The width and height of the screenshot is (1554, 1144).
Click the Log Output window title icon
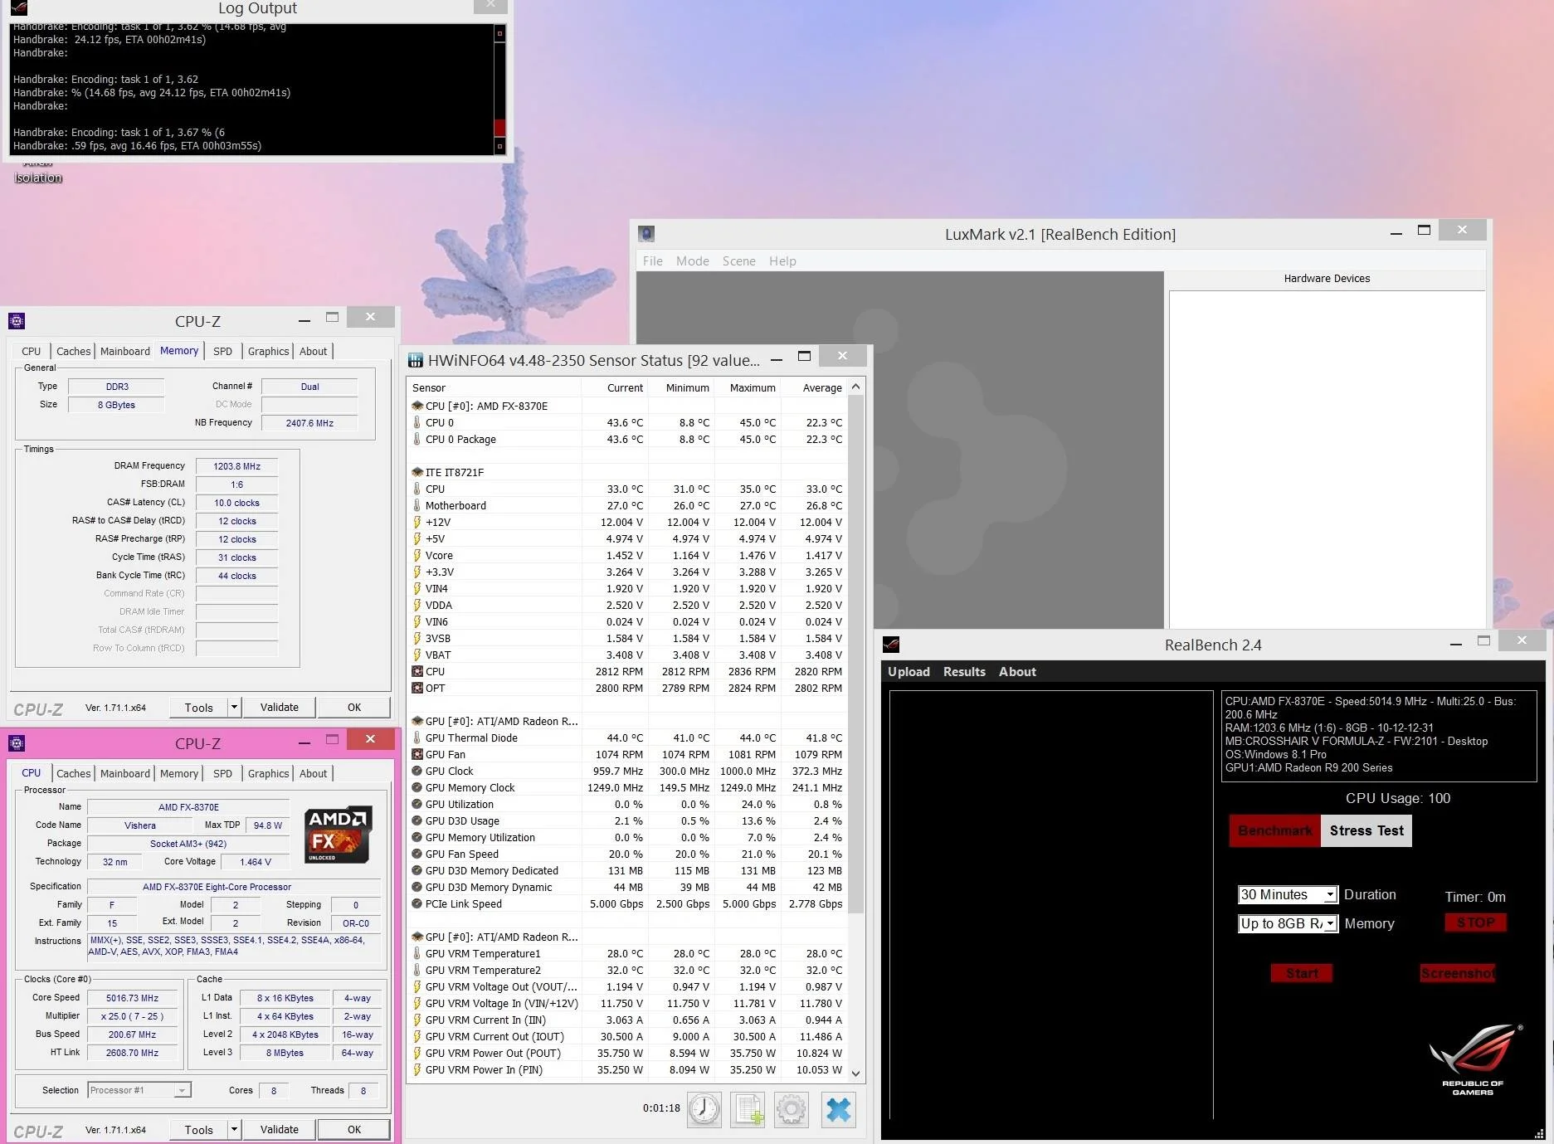point(18,8)
